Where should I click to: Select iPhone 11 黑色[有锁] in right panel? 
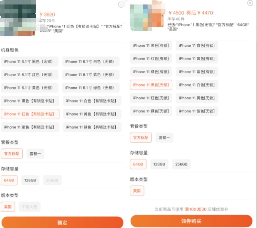[x=151, y=45]
